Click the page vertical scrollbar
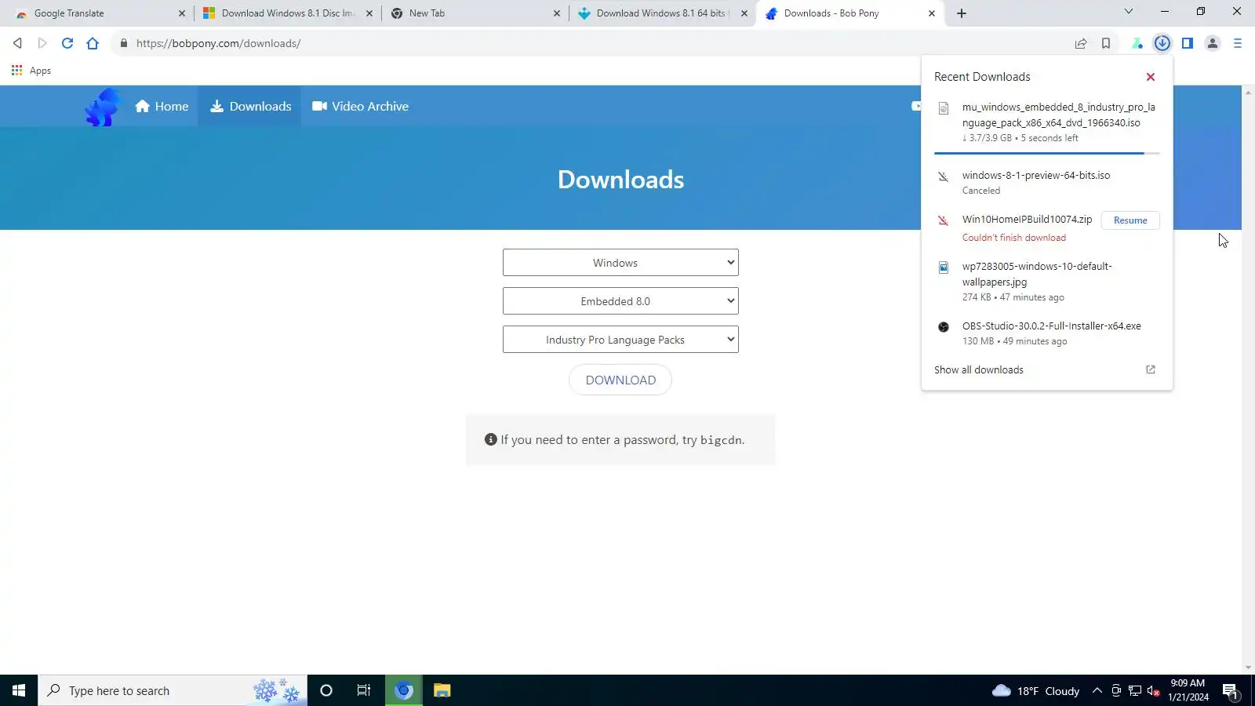This screenshot has height=706, width=1255. click(1248, 380)
